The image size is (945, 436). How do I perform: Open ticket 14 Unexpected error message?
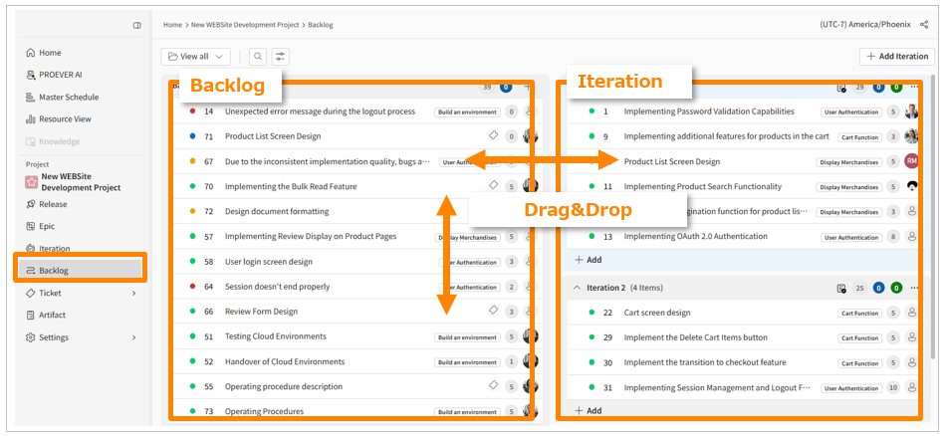pos(319,111)
